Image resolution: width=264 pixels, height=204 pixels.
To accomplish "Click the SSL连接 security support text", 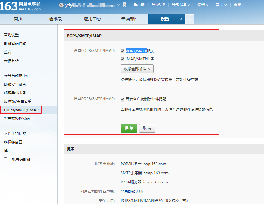I will 155,201.
